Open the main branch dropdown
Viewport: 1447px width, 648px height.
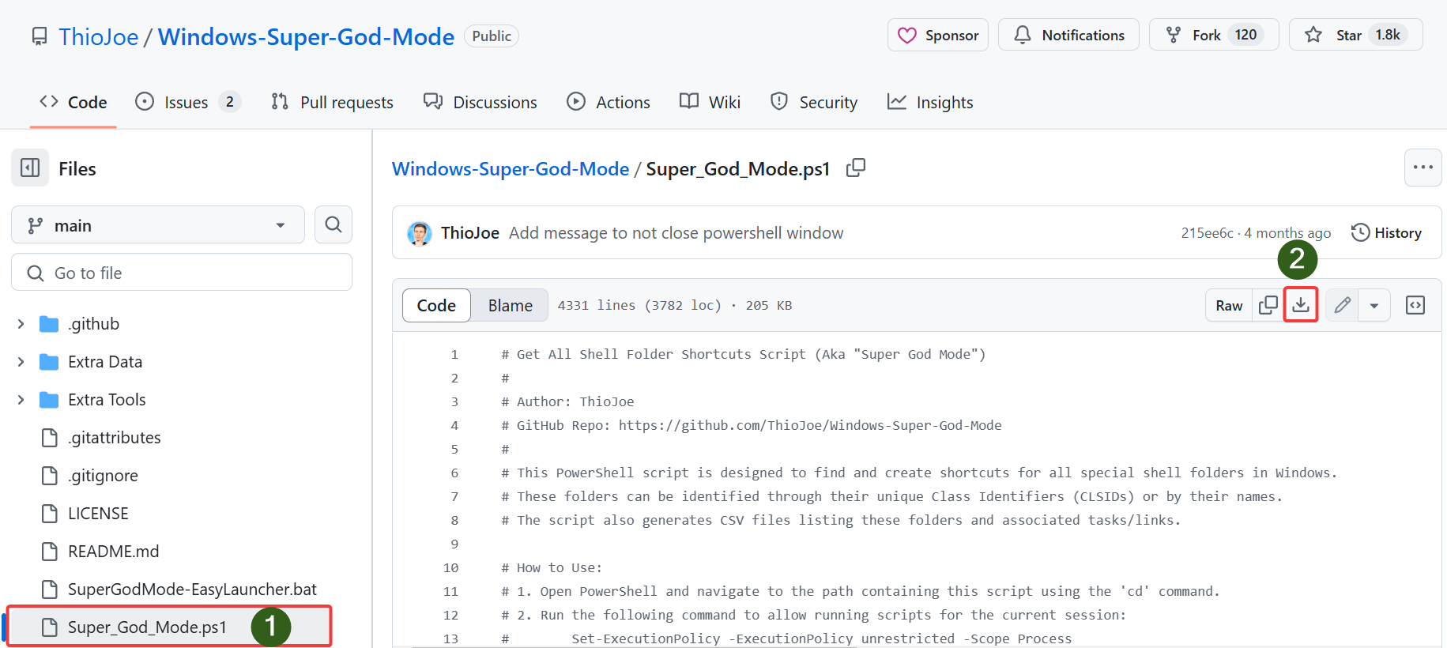(x=158, y=225)
